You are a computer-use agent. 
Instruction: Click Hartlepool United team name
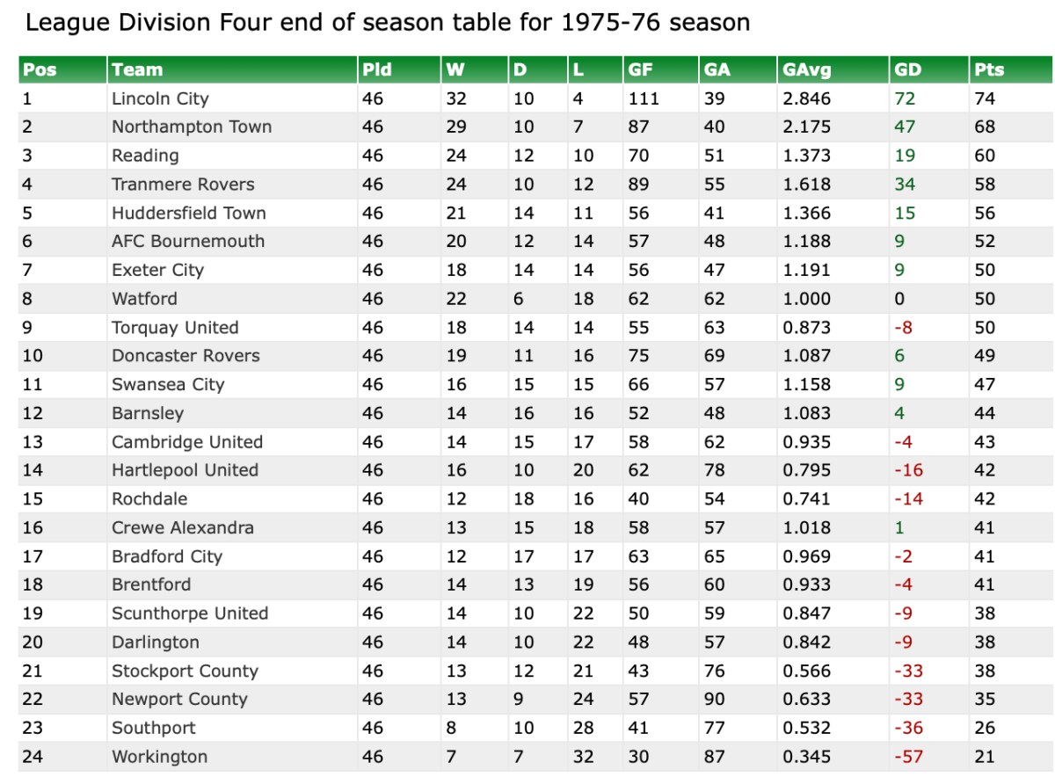tap(185, 470)
